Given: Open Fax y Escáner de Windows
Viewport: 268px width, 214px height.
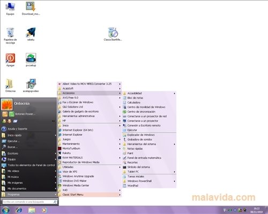Looking at the screenshot, I should click(90, 102).
